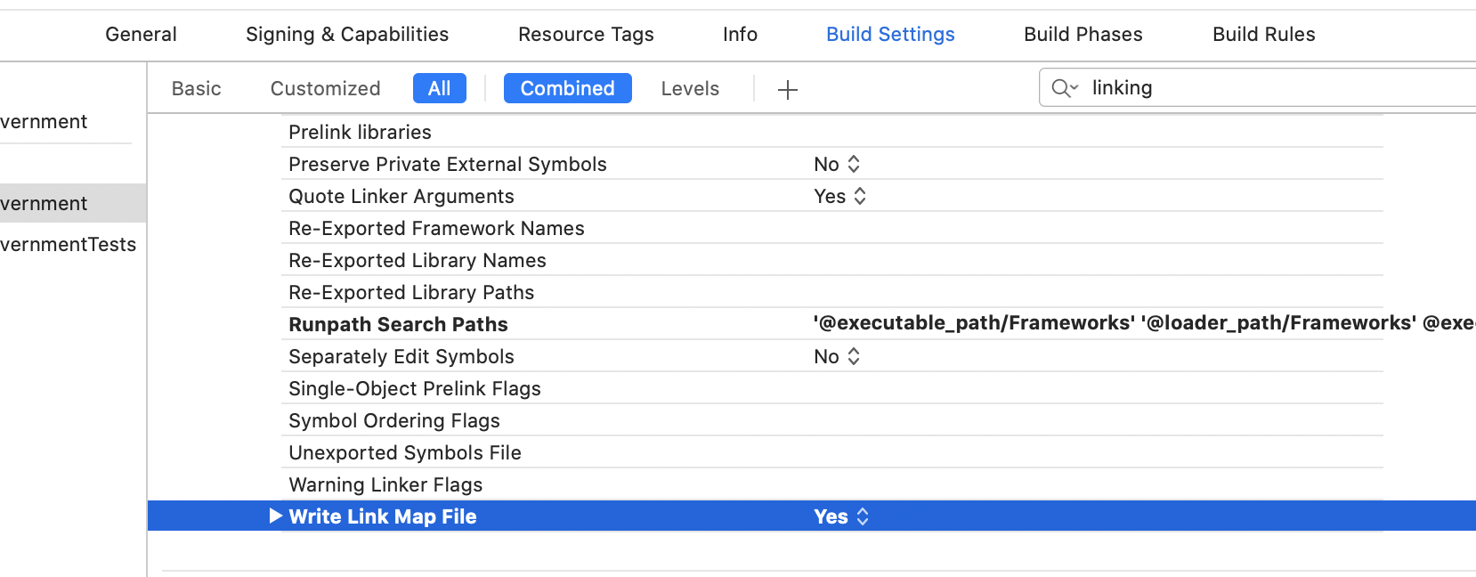This screenshot has width=1476, height=577.
Task: Click the plus add build setting icon
Action: click(787, 89)
